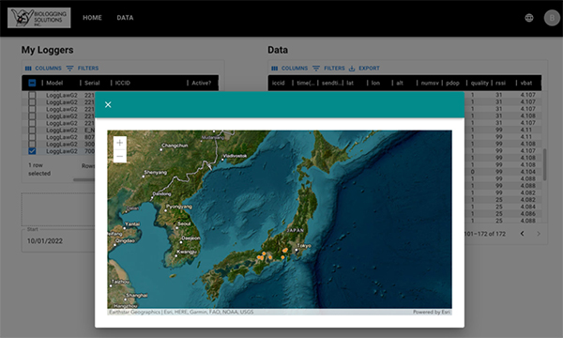563x338 pixels.
Task: Open the language globe icon
Action: pos(529,18)
